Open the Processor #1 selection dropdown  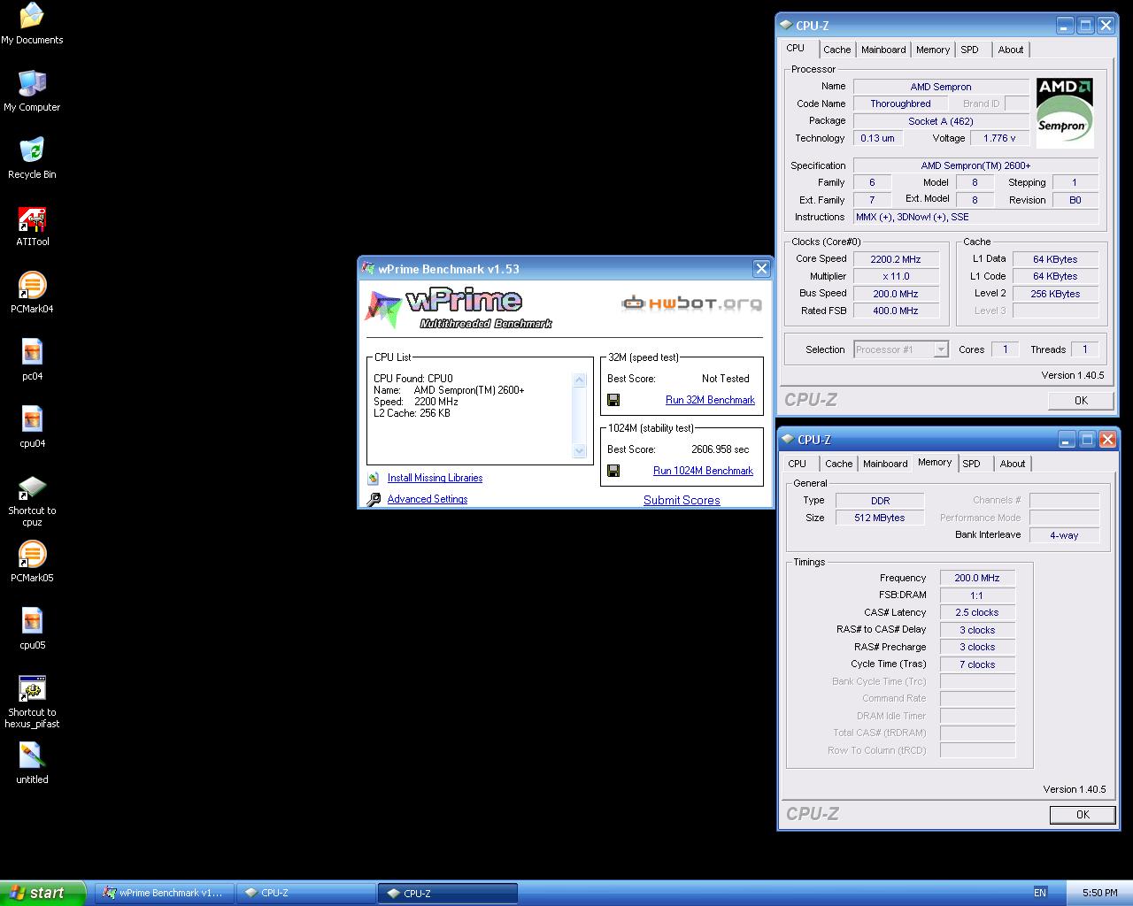[x=941, y=349]
